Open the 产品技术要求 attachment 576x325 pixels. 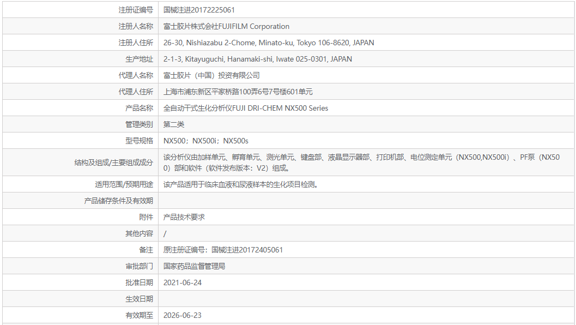click(x=184, y=217)
